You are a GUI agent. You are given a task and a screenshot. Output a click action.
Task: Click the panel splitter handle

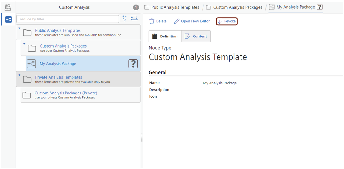point(142,138)
